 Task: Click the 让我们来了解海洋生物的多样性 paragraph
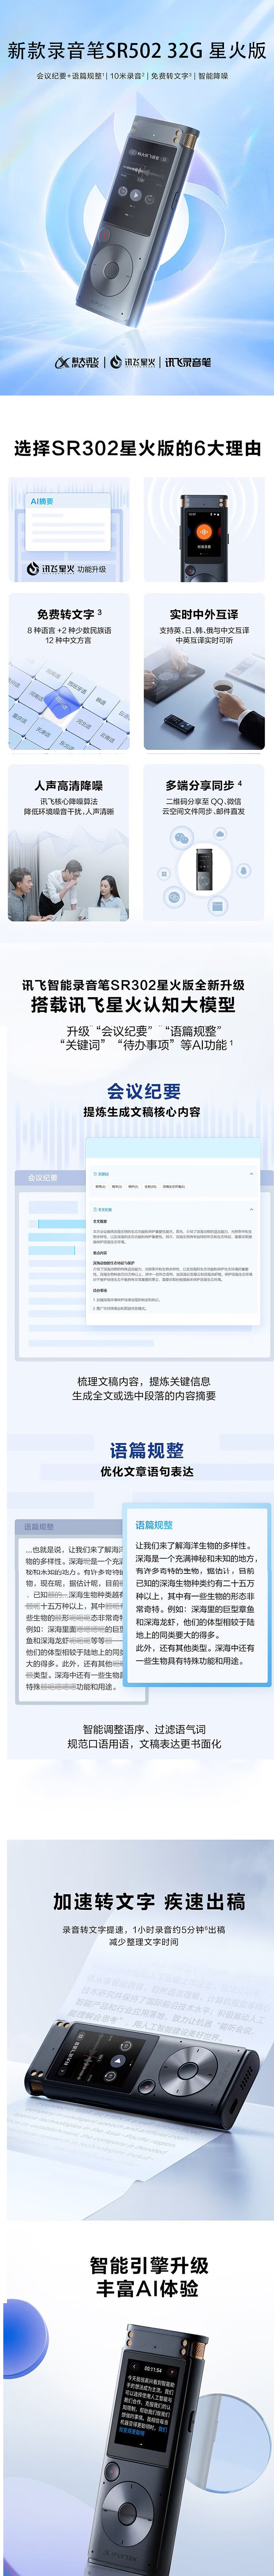[x=195, y=1590]
